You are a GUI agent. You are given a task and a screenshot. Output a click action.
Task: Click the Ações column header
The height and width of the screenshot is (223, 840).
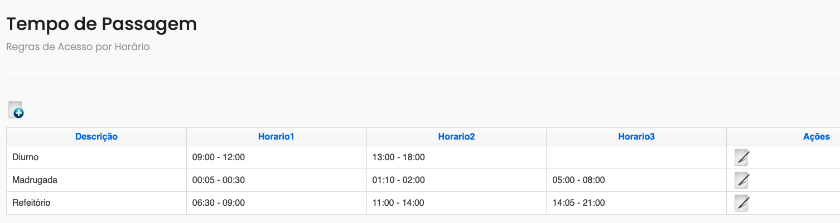[817, 136]
